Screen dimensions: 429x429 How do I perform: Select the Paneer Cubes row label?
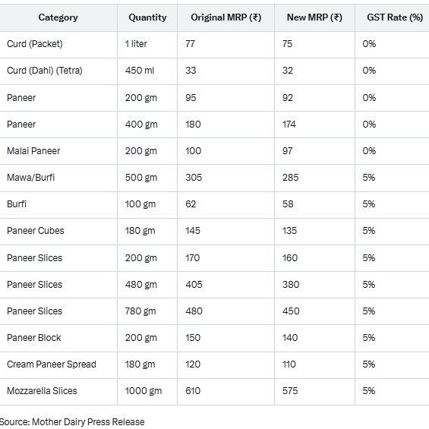[x=35, y=231]
